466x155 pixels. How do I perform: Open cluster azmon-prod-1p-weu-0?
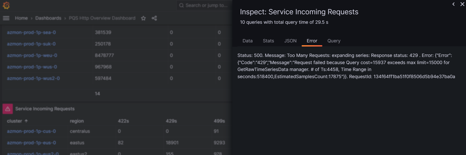pos(32,55)
